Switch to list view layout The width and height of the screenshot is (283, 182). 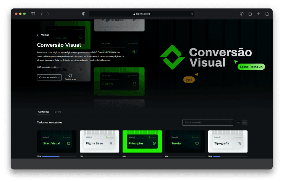point(238,123)
